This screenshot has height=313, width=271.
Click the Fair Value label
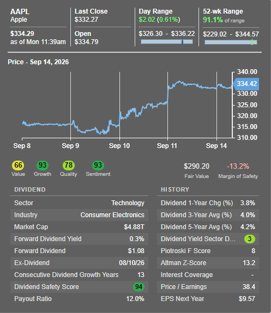point(197,176)
